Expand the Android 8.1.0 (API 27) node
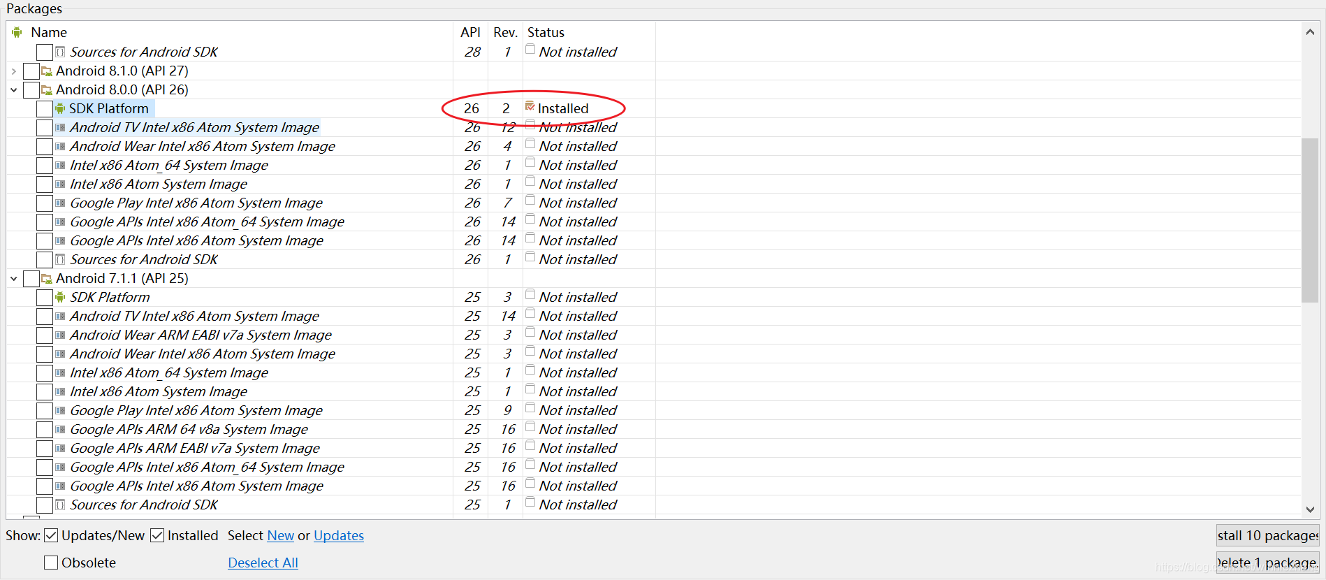Screen dimensions: 1326x580 (14, 71)
